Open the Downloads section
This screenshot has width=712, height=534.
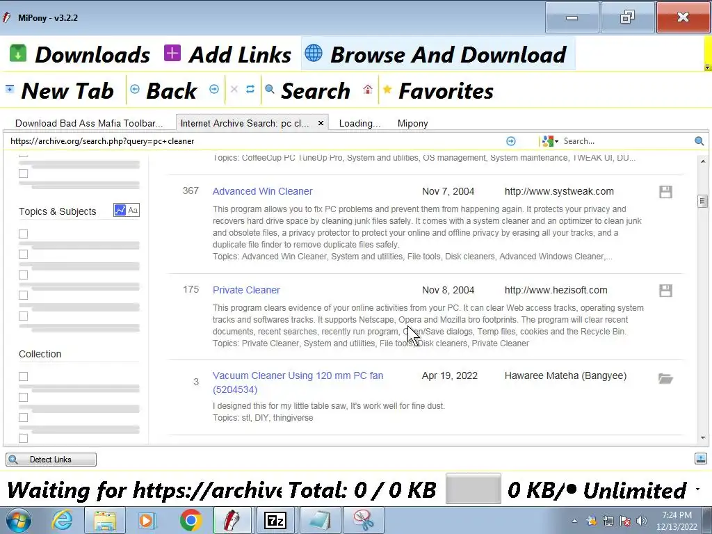point(80,54)
